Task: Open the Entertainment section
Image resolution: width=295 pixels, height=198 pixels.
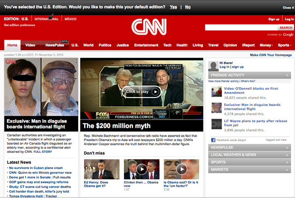Action: pyautogui.click(x=146, y=45)
